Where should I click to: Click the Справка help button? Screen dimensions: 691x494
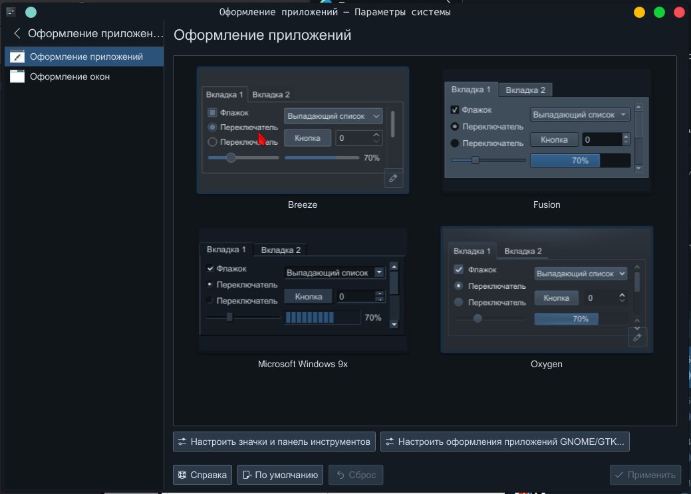click(202, 475)
